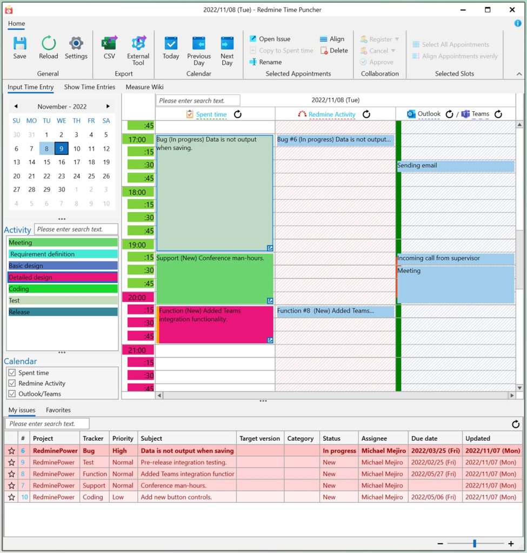Image resolution: width=527 pixels, height=553 pixels.
Task: Open the Register dropdown arrow
Action: coord(397,39)
